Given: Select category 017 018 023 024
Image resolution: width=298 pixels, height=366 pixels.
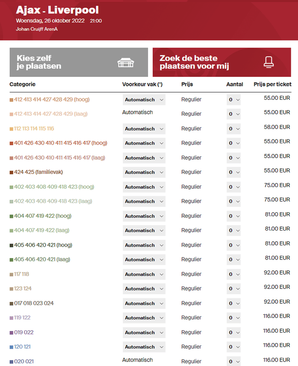Looking at the screenshot, I should (34, 303).
